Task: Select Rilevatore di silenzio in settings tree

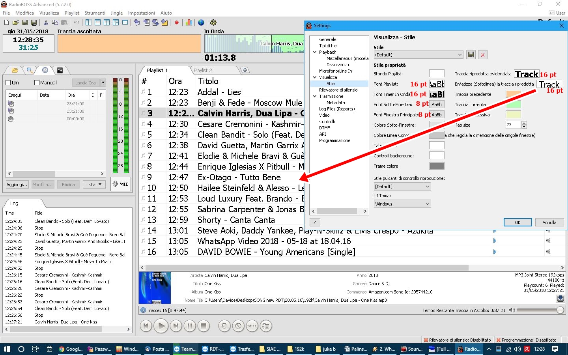Action: click(338, 90)
